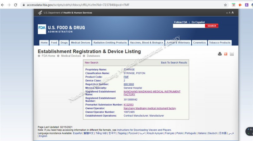Open premarket submission K132553 link
Image resolution: width=253 pixels, height=141 pixels.
click(129, 105)
